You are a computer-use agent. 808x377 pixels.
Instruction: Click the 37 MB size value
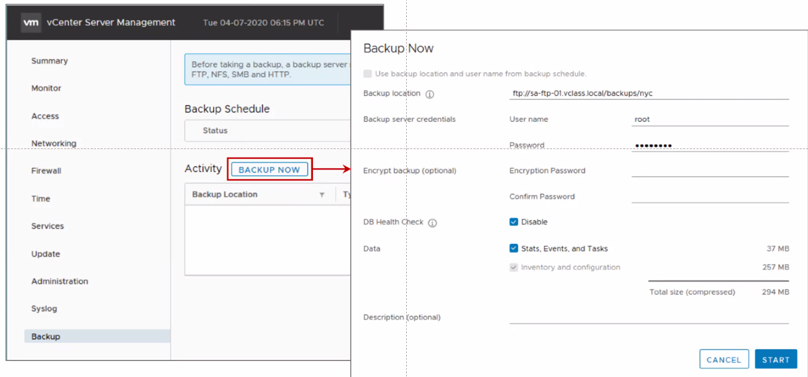pos(778,249)
